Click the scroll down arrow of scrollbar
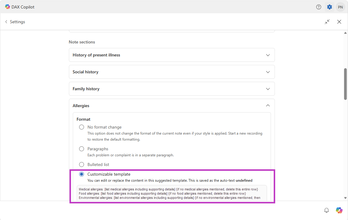The width and height of the screenshot is (348, 220). (345, 198)
